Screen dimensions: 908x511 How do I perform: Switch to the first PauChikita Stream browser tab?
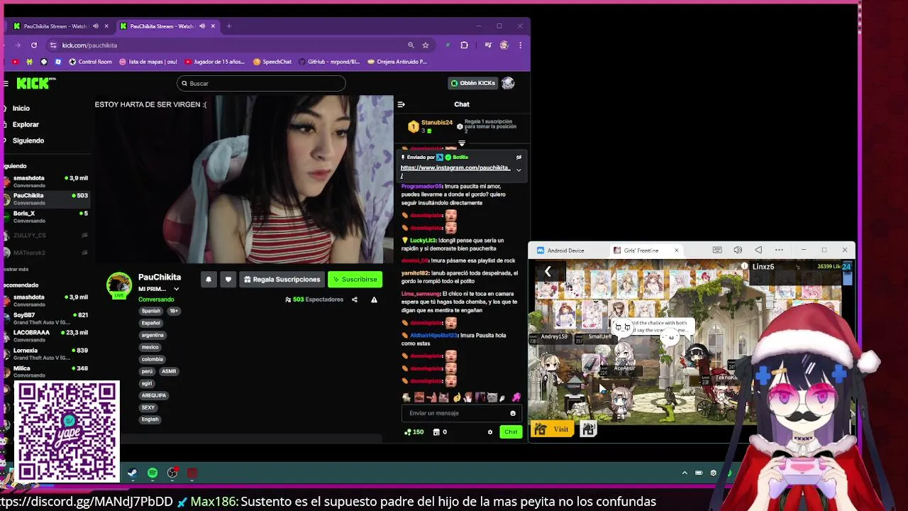55,26
